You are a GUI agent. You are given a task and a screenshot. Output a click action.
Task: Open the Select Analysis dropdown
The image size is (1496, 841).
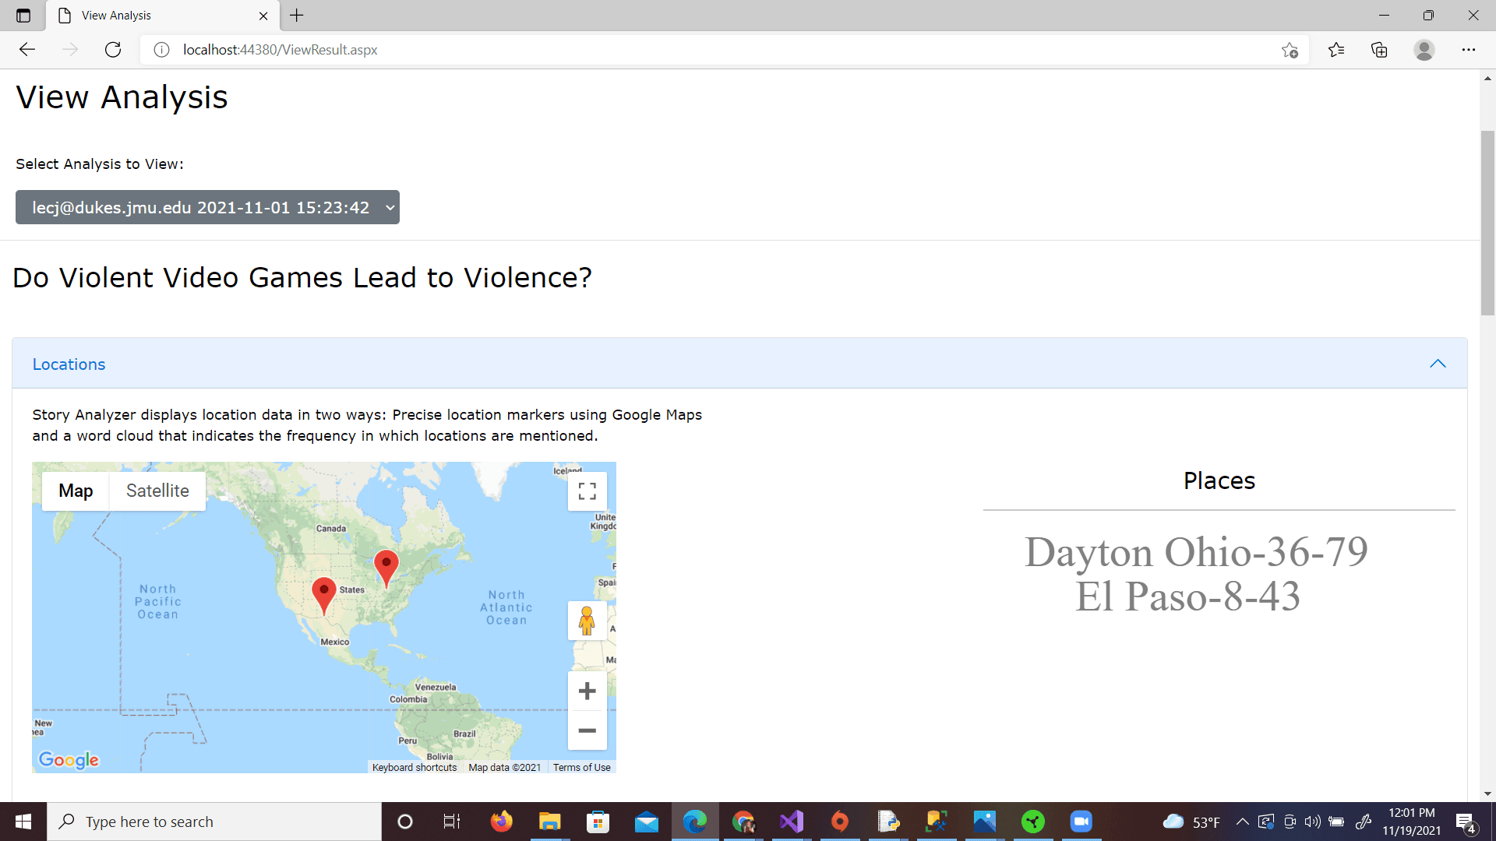pos(207,207)
